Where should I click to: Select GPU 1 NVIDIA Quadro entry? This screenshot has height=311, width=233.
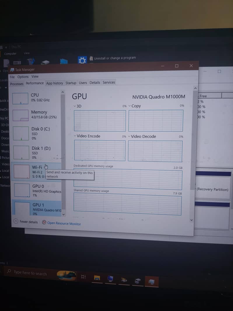pyautogui.click(x=37, y=208)
